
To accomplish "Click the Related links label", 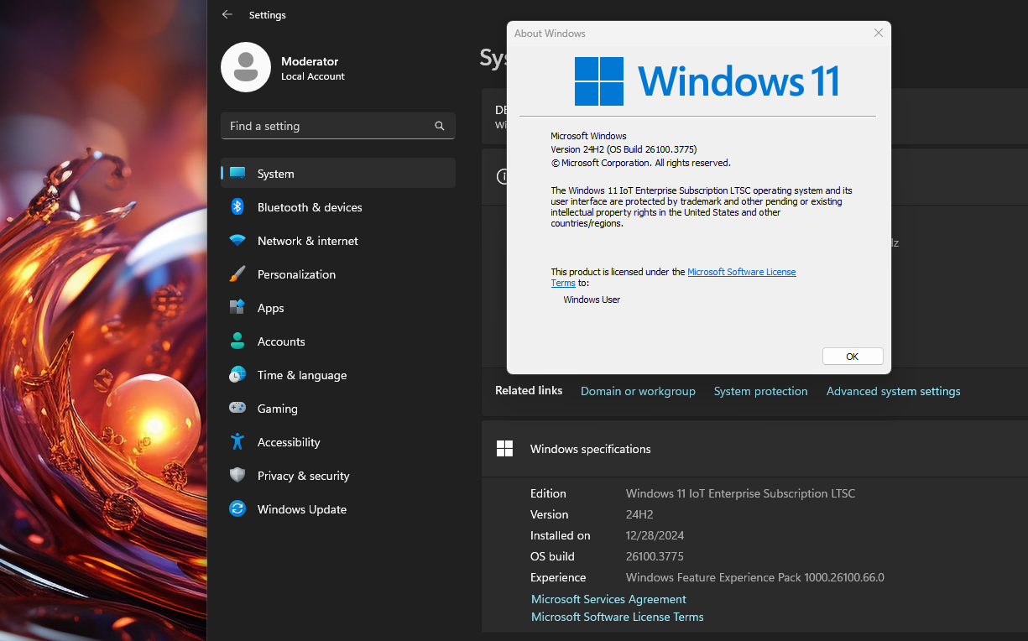I will click(529, 391).
